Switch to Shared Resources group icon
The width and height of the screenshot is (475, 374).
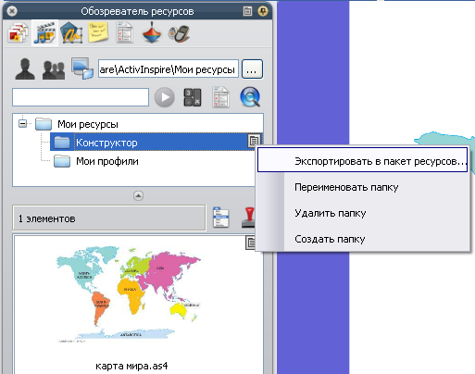pos(54,69)
